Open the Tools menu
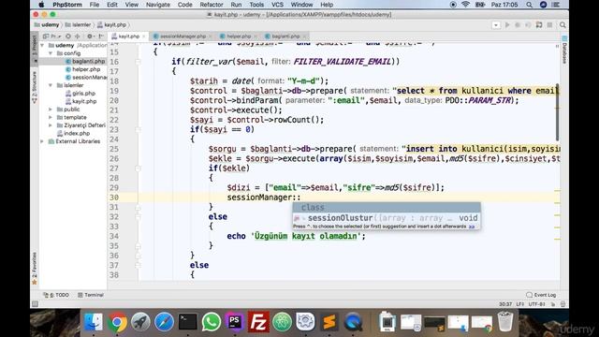The image size is (599, 337). [x=256, y=5]
